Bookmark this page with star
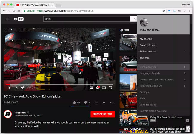The image size is (194, 134). click(x=164, y=11)
